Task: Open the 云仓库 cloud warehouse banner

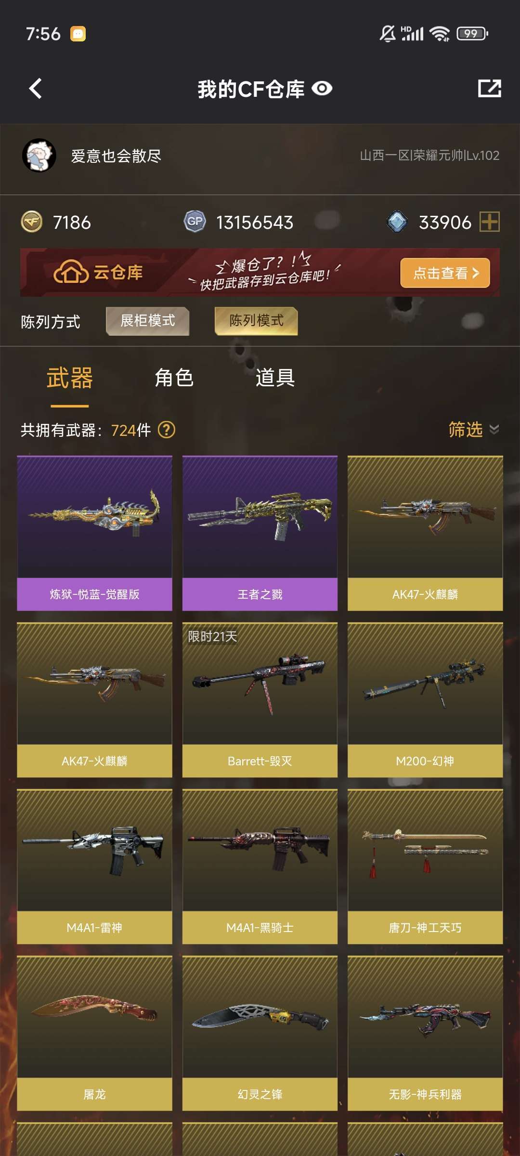Action: (x=260, y=273)
